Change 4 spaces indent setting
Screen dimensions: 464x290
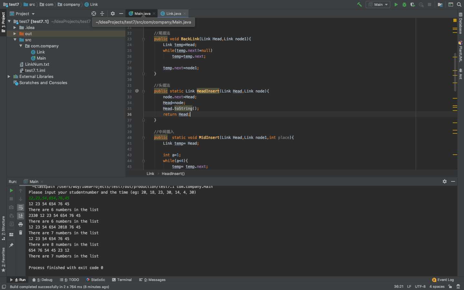(x=437, y=286)
